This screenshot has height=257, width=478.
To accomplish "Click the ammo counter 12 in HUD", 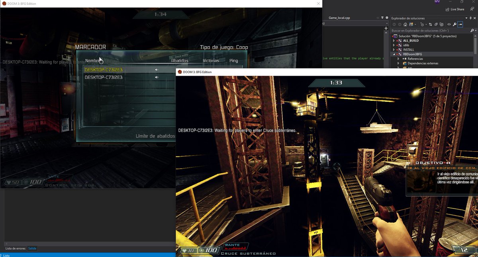I will 464,250.
